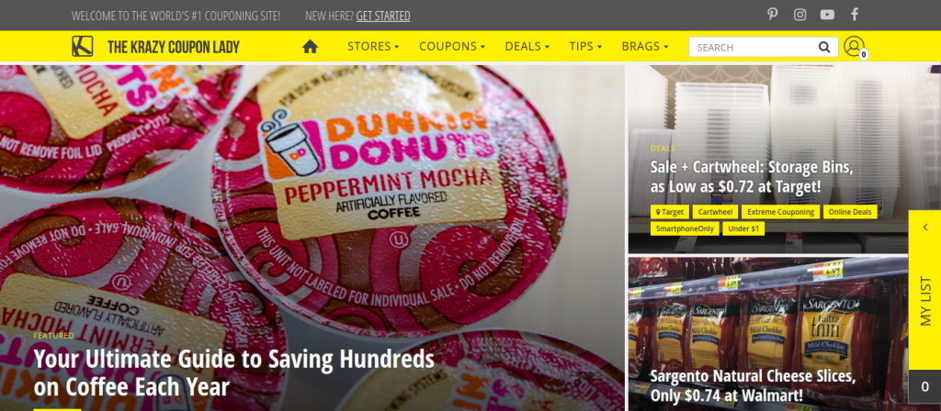Open the Instagram social icon
Screen dimensions: 941x411
click(800, 15)
